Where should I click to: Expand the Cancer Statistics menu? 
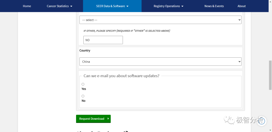(x=59, y=6)
